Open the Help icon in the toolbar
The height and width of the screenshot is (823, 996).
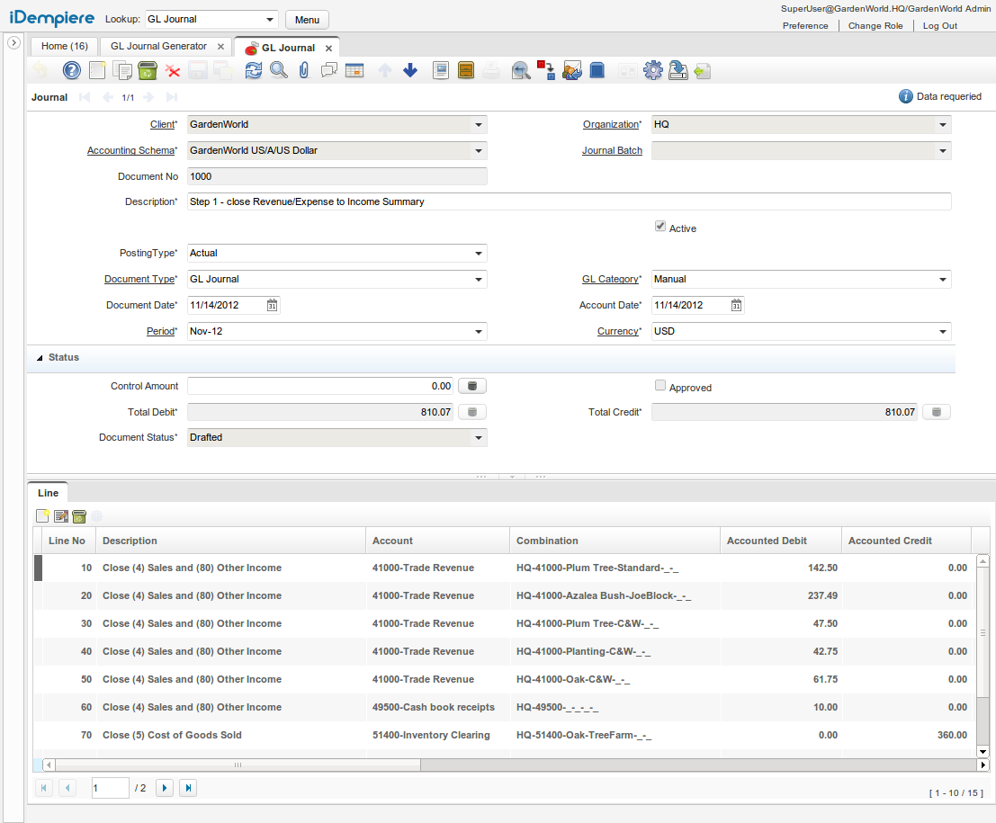pyautogui.click(x=72, y=70)
